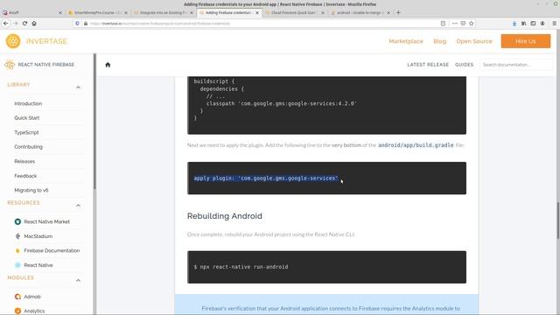Open page actions three-dot menu

455,24
